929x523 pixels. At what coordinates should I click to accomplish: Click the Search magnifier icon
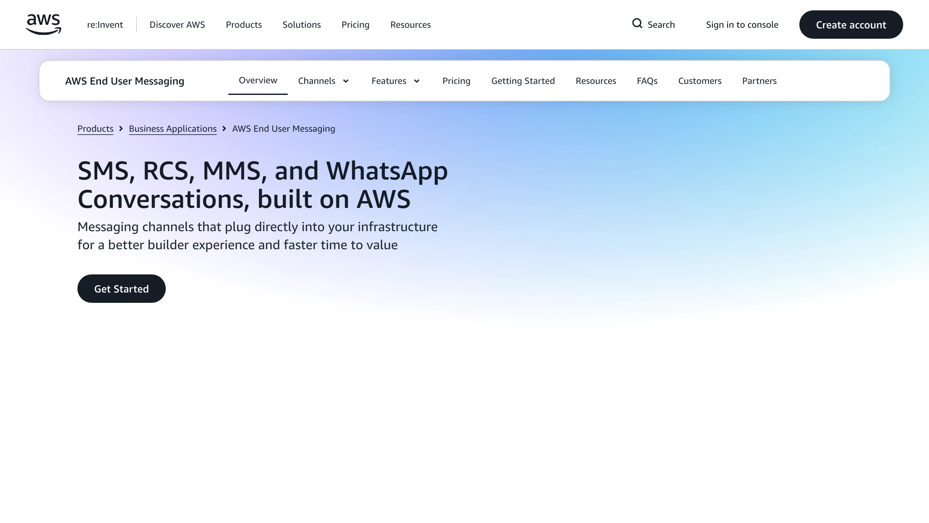click(x=637, y=24)
